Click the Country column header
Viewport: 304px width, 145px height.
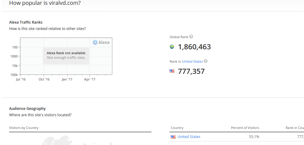tap(177, 128)
